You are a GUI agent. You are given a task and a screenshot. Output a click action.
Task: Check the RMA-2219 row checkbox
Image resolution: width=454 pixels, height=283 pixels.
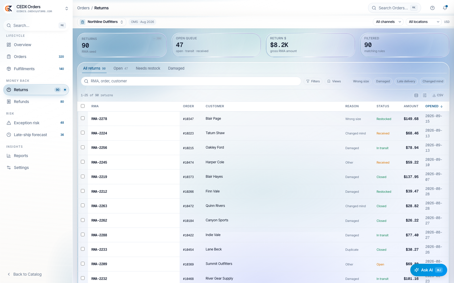[x=83, y=177]
